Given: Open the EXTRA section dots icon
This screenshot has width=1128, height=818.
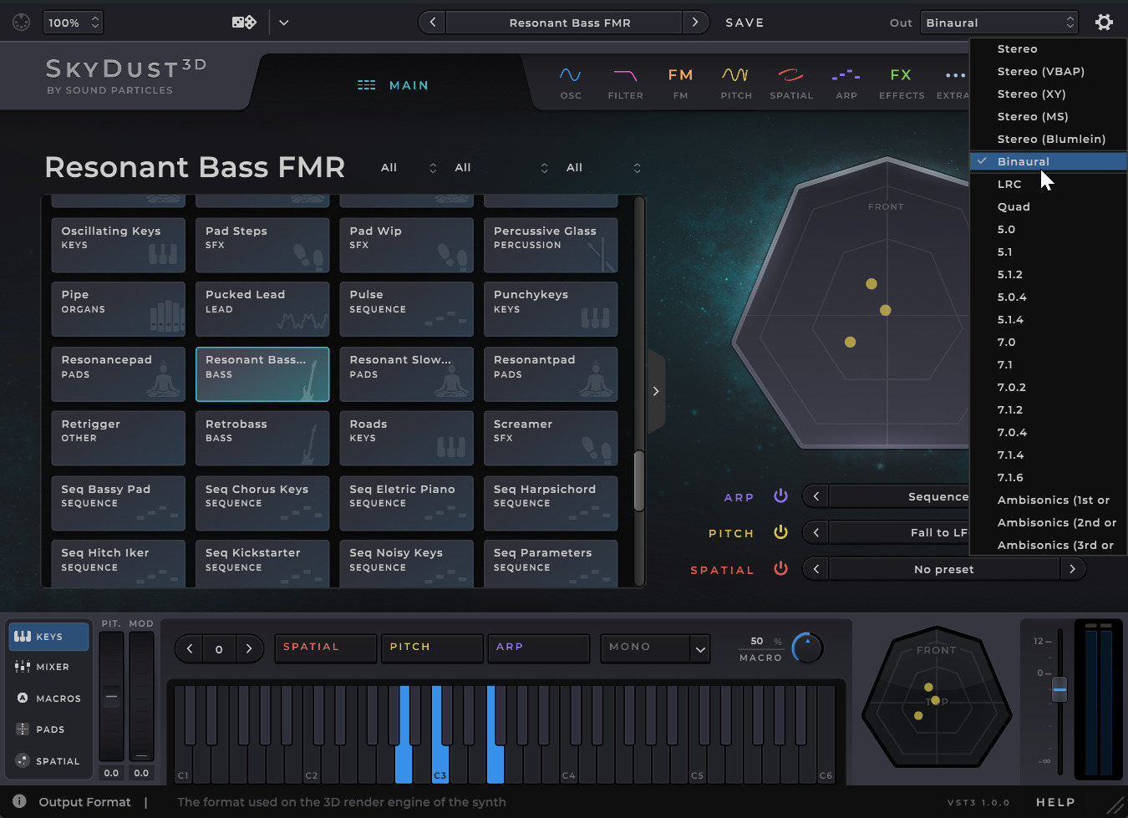Looking at the screenshot, I should coord(955,75).
